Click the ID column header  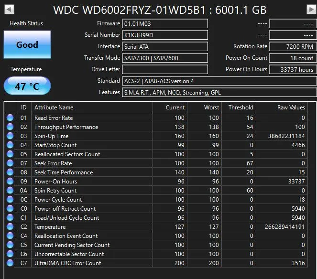click(x=23, y=107)
